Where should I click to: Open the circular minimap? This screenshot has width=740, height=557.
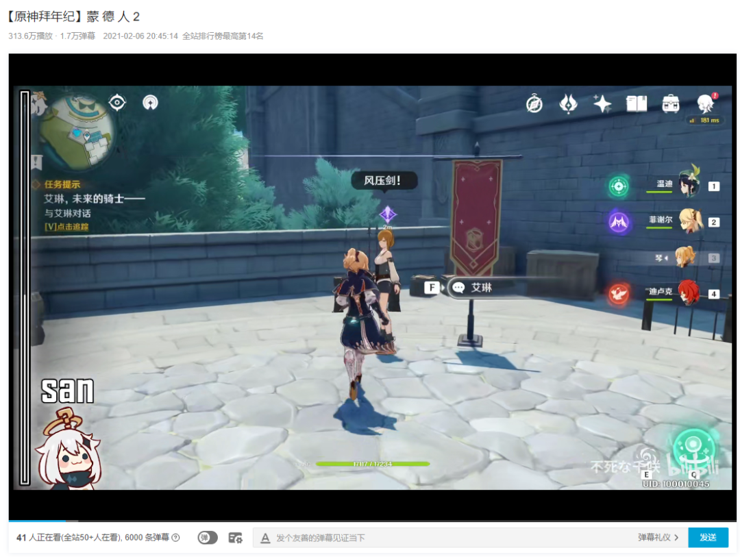tap(77, 132)
